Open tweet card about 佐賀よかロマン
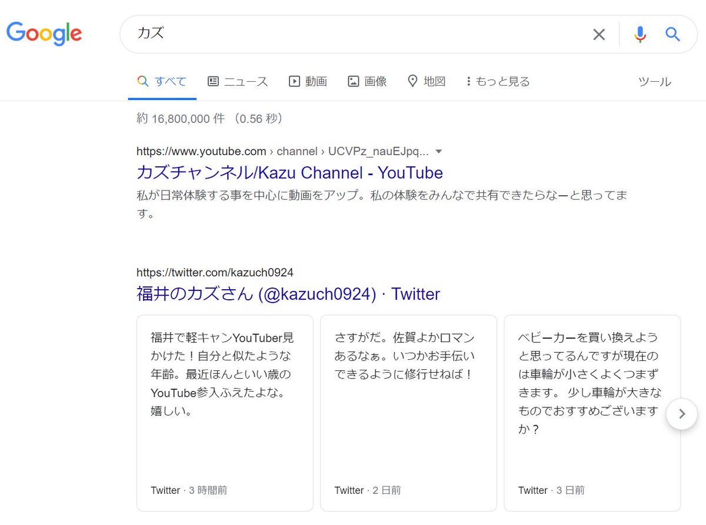 [408, 413]
